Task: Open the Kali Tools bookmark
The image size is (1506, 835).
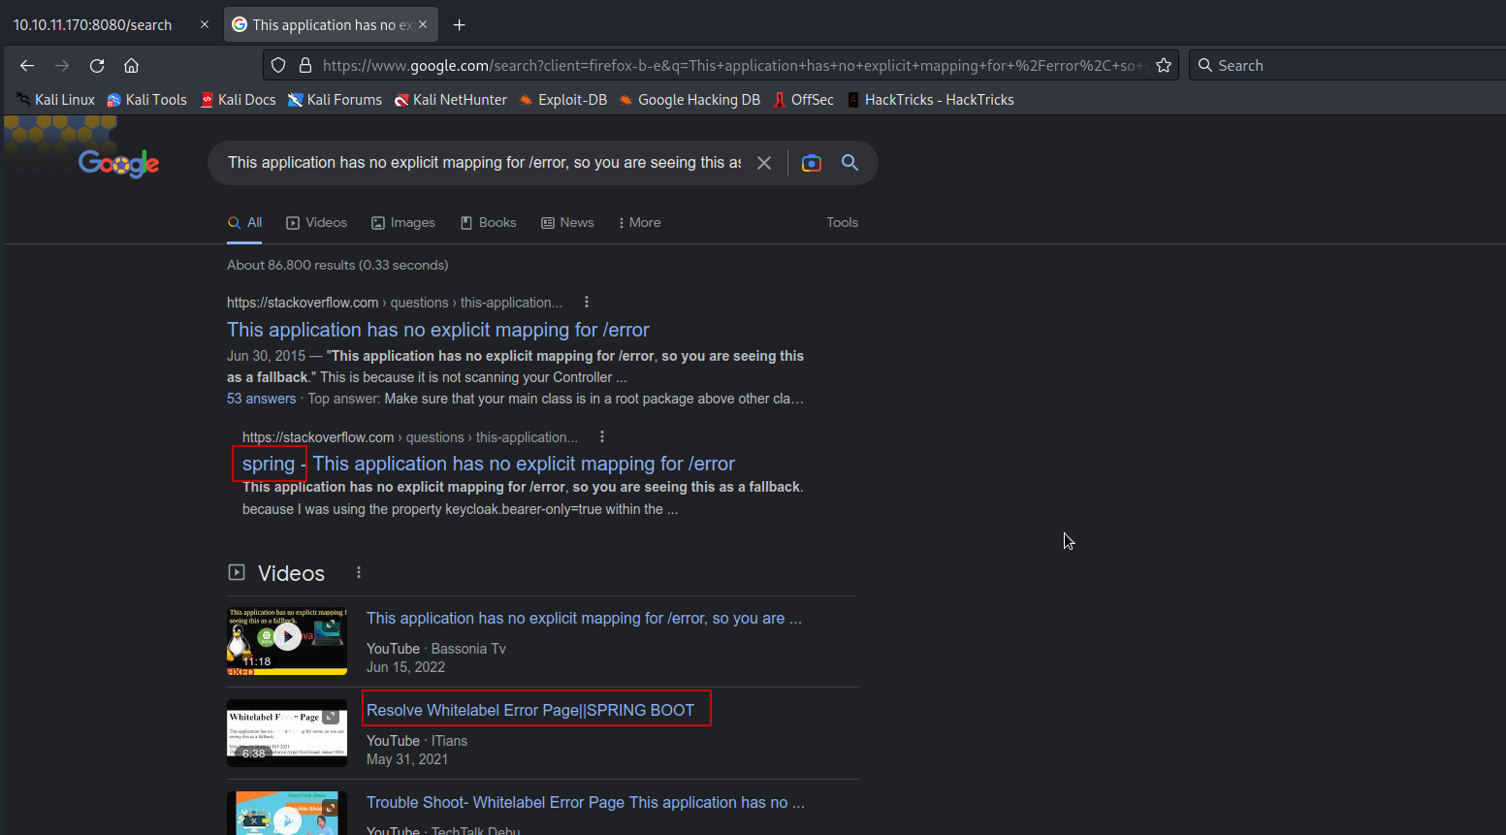Action: coord(146,100)
